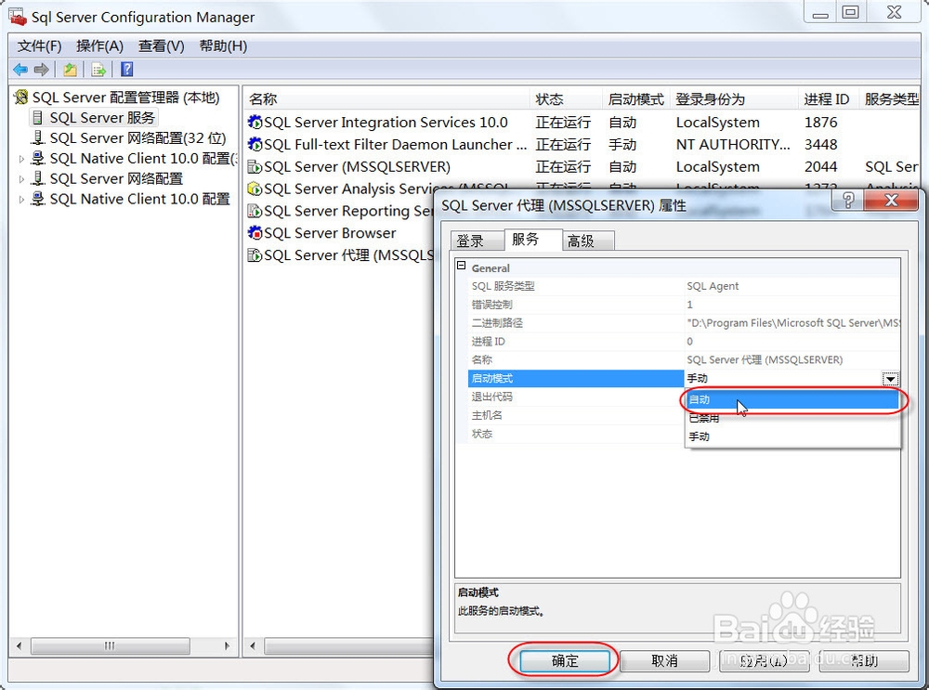Screen dimensions: 929x690
Task: Choose 自动 in the startup mode list
Action: [x=792, y=399]
